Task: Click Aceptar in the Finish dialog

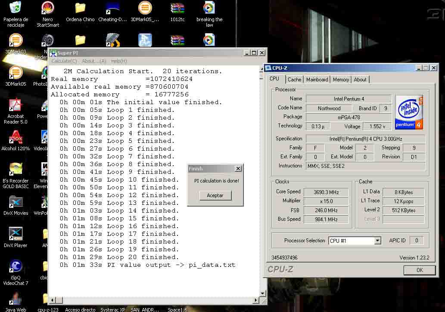Action: (x=215, y=195)
